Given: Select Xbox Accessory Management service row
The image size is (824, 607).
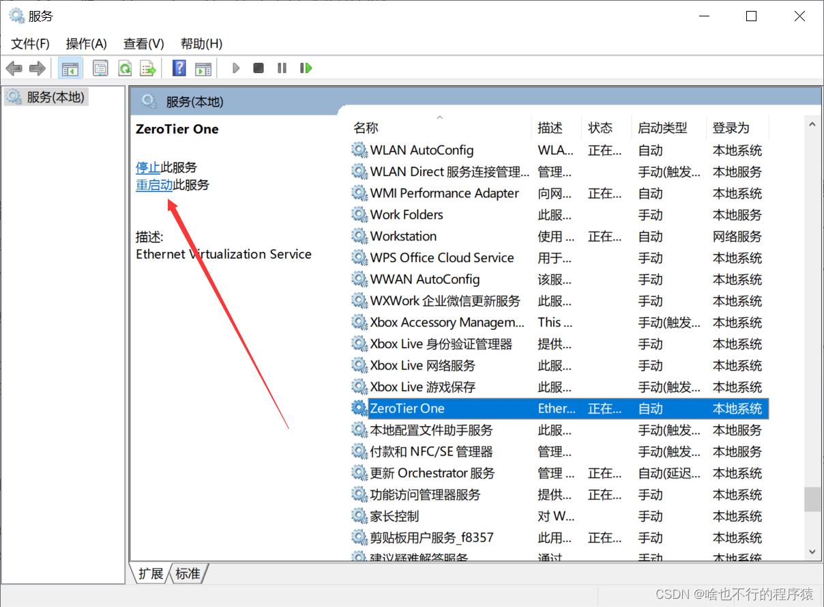Looking at the screenshot, I should 559,322.
